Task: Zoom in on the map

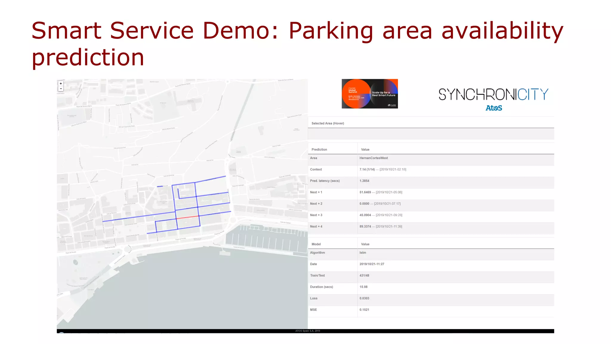Action: coord(61,84)
